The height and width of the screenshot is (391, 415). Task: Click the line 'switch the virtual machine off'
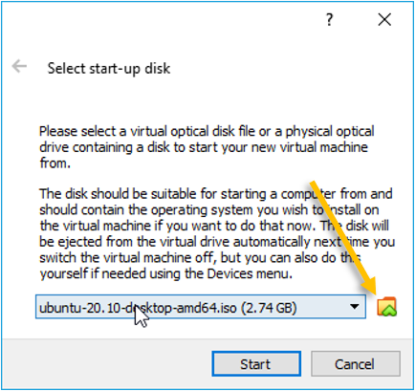click(200, 257)
